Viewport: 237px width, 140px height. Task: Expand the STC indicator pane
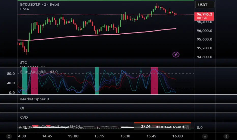point(23,62)
